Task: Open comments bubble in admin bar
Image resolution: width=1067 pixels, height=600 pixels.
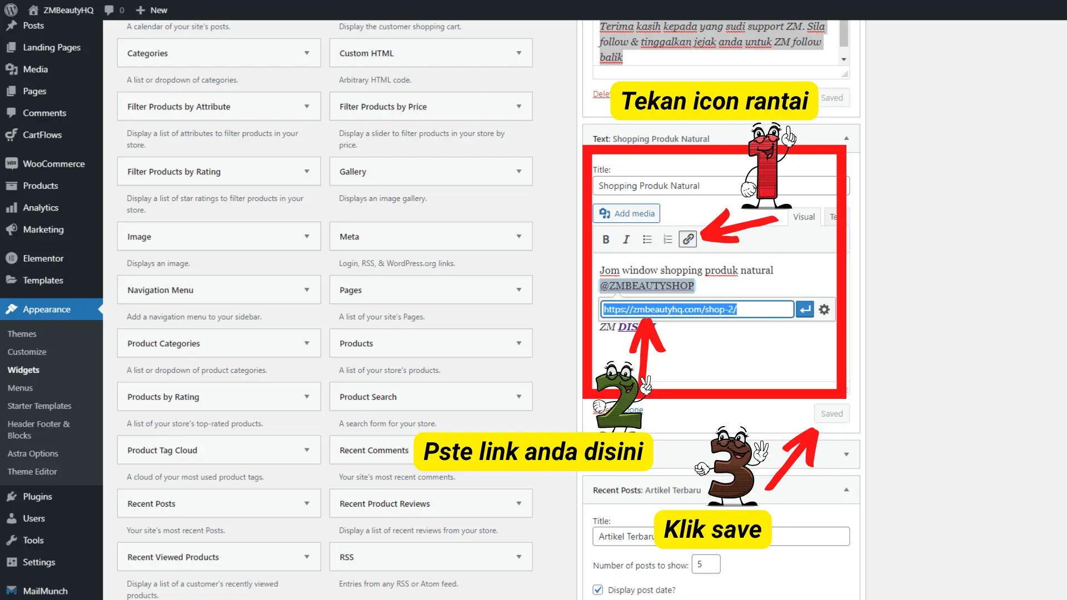Action: 114,10
